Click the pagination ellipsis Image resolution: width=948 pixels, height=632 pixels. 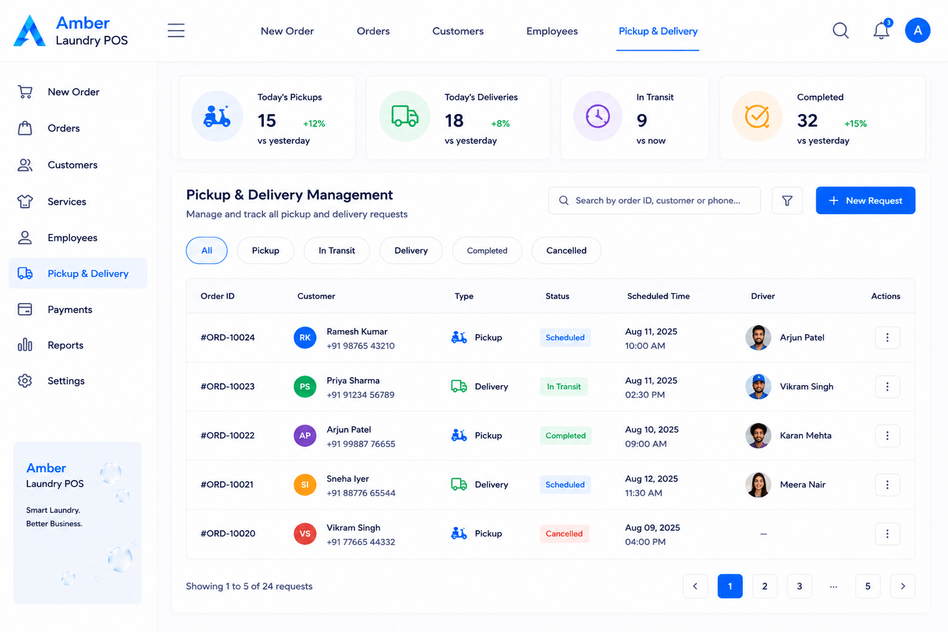tap(834, 586)
